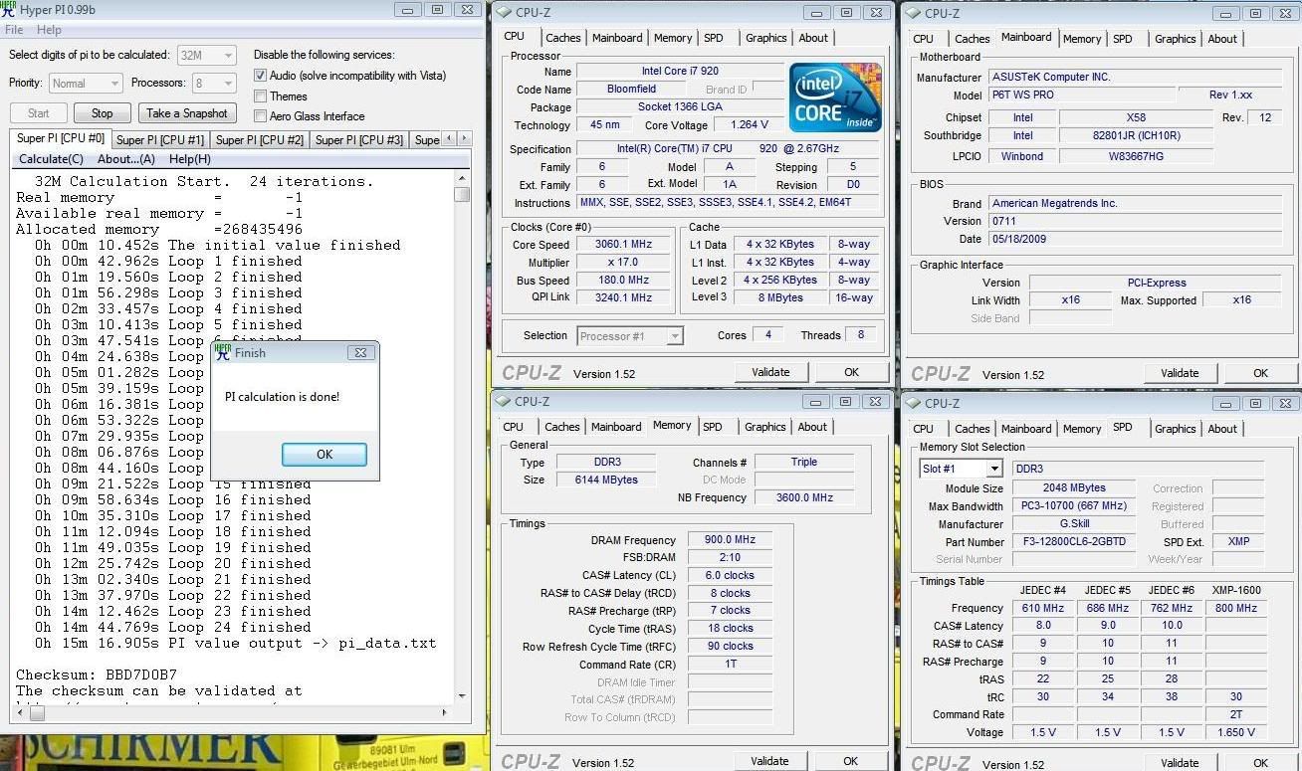Screen dimensions: 1302x771
Task: Open the digits of pi 32M dropdown
Action: [x=207, y=56]
